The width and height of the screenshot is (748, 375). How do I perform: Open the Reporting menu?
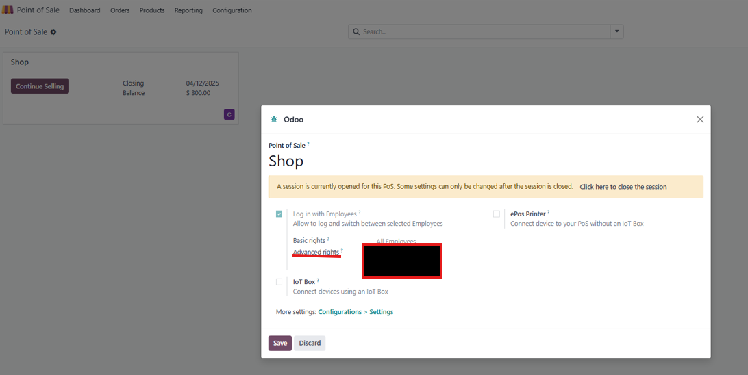click(x=188, y=10)
